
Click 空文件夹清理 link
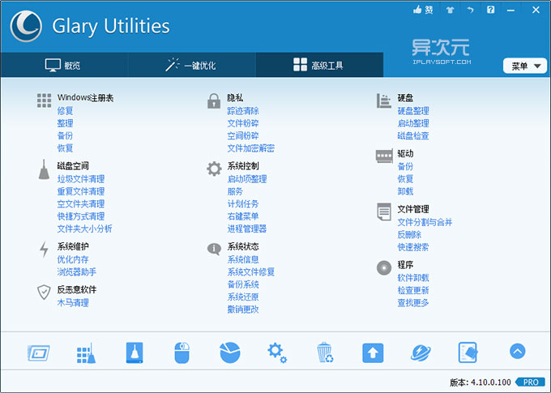pos(81,204)
